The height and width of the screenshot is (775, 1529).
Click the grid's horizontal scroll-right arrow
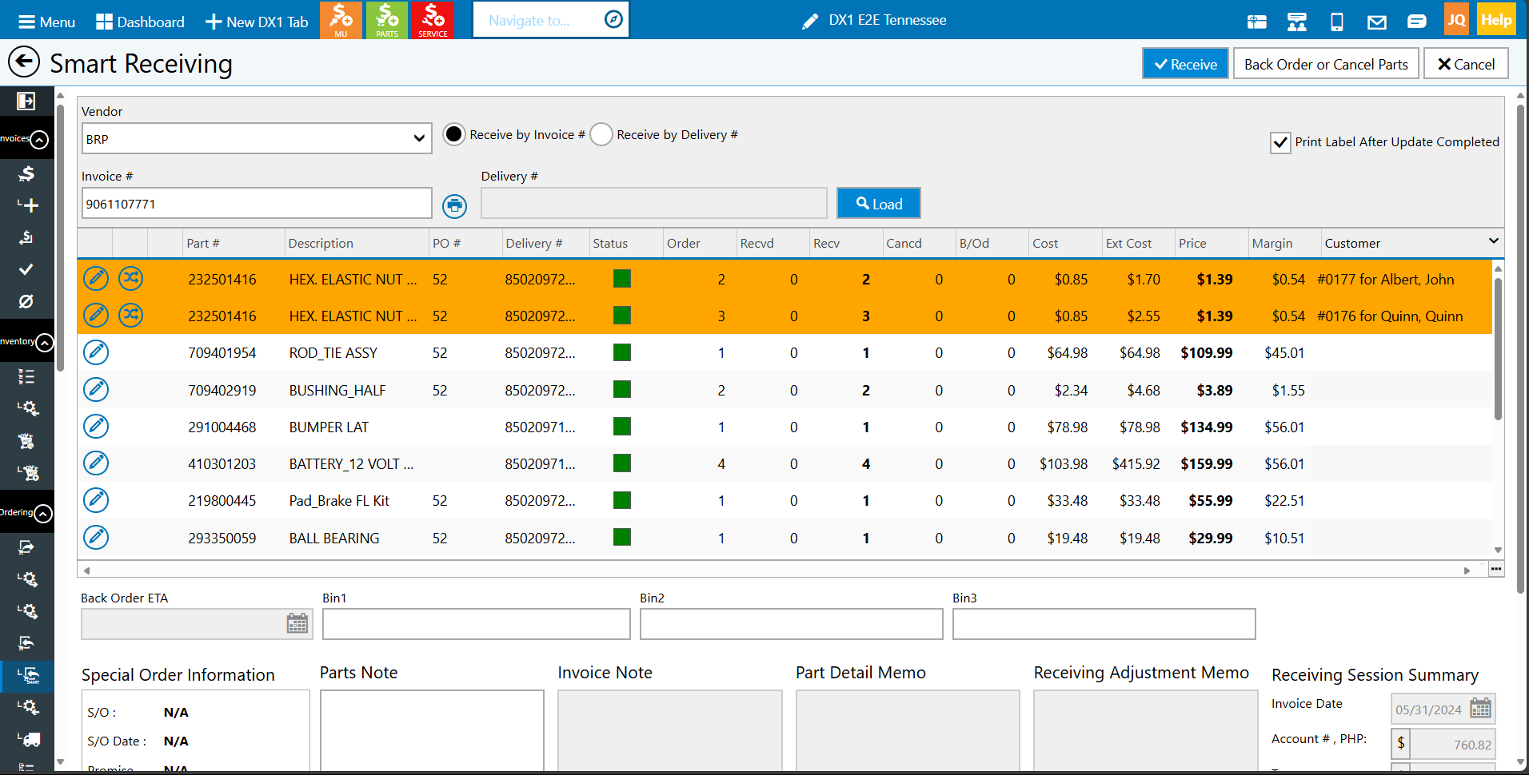pos(1467,570)
